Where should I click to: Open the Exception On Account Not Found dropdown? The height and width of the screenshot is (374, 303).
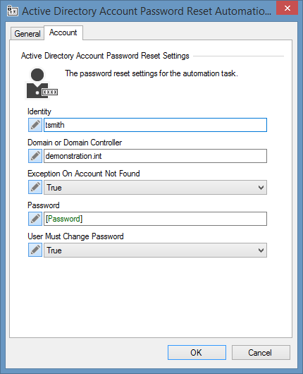[155, 188]
